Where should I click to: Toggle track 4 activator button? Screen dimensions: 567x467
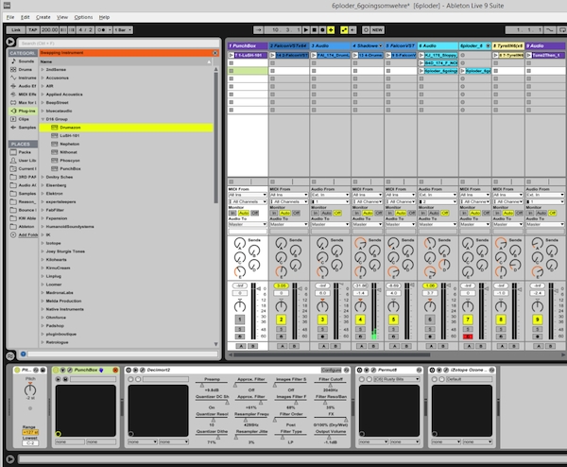pos(360,320)
